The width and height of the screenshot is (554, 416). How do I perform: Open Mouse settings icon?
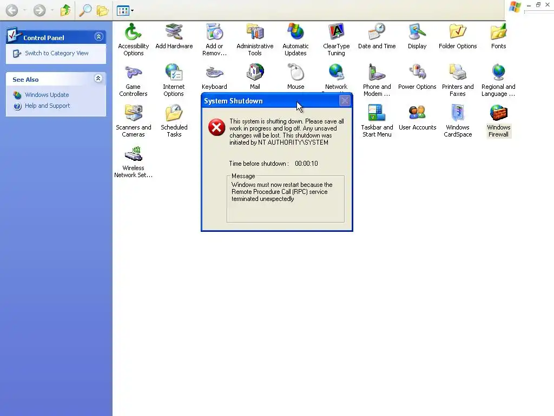tap(296, 77)
